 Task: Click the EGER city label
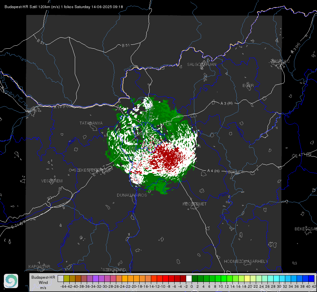coord(248,86)
